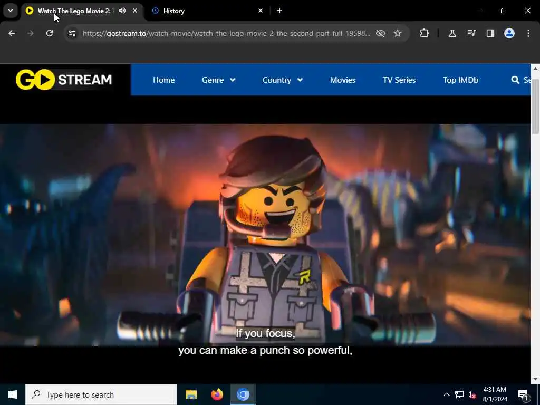Open Chrome Labs flask icon
Screen dimensions: 540x405
click(452, 33)
